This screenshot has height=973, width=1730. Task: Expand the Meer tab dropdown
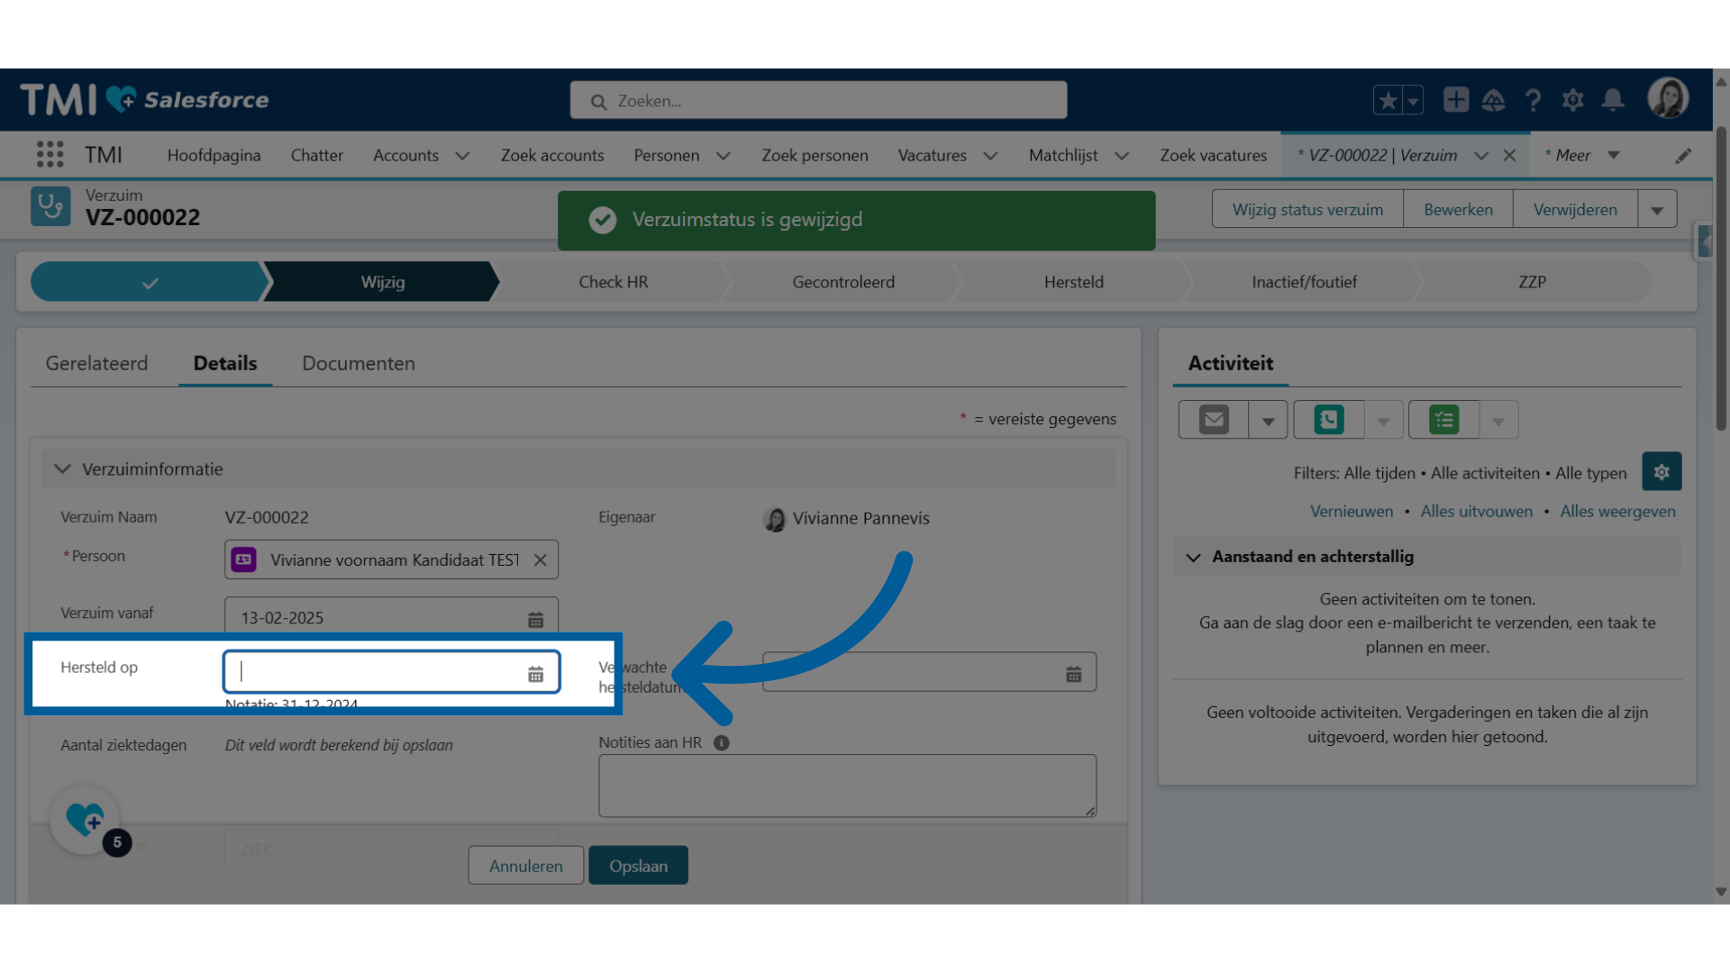point(1615,154)
